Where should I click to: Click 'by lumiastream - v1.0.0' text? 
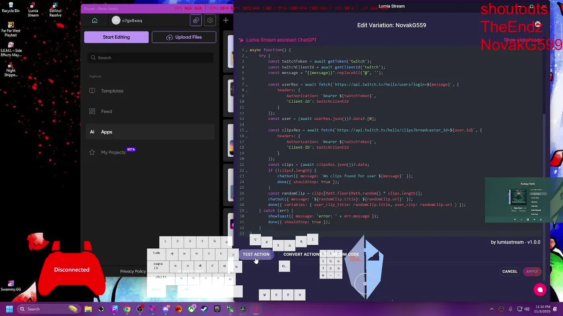(x=515, y=242)
